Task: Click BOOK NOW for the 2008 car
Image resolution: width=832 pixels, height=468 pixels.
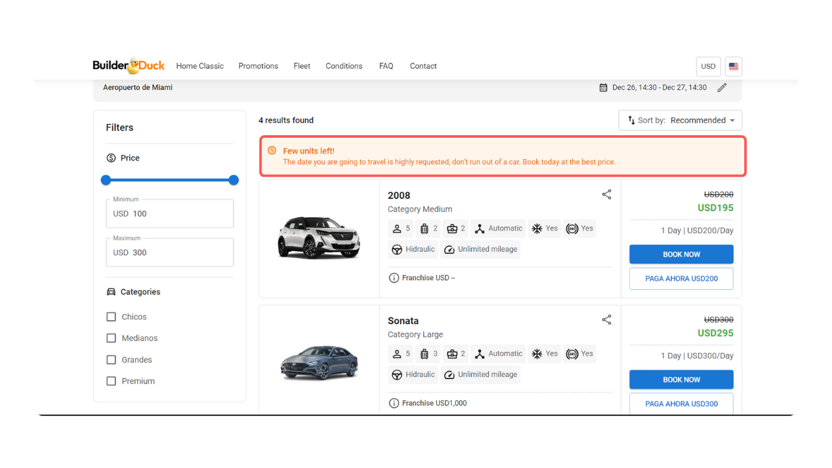Action: pos(681,254)
